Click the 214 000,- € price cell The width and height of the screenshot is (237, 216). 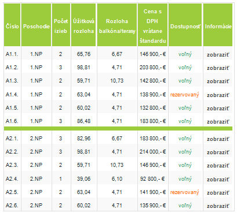[x=152, y=152]
